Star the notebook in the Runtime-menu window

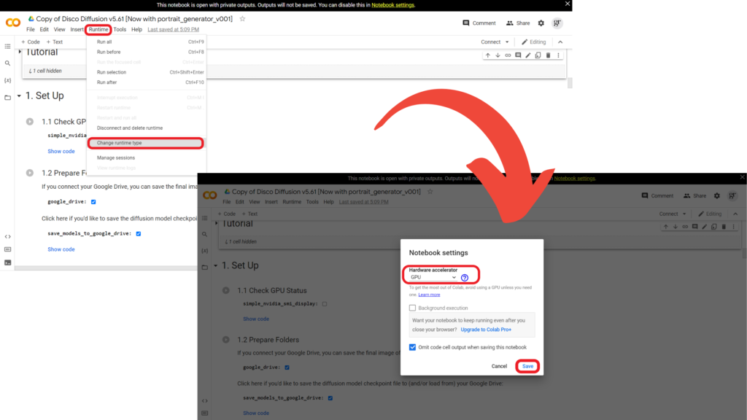click(242, 18)
